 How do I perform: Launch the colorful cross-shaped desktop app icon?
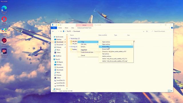click(4, 31)
